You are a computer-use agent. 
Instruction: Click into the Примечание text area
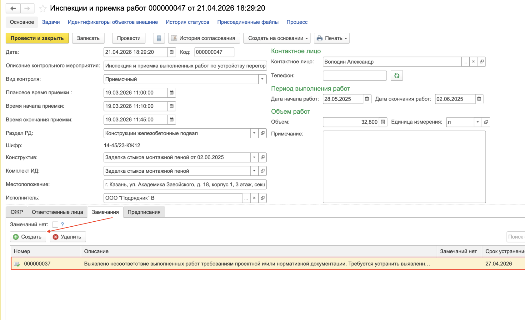(x=404, y=167)
